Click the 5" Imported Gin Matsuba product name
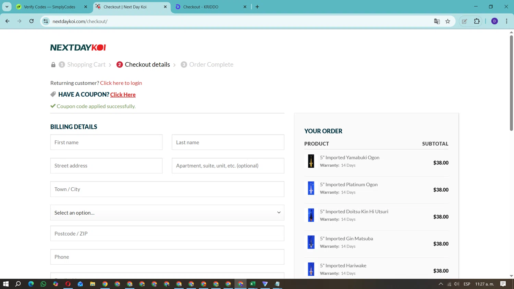This screenshot has width=514, height=289. [346, 239]
